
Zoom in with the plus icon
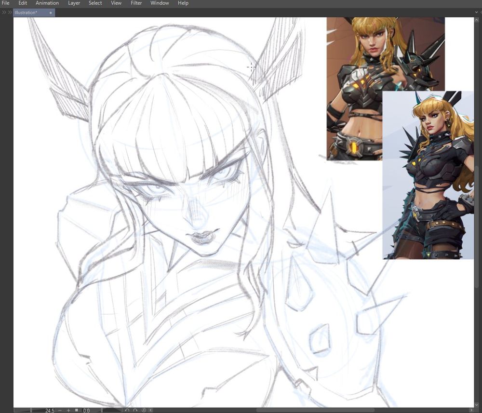click(68, 410)
